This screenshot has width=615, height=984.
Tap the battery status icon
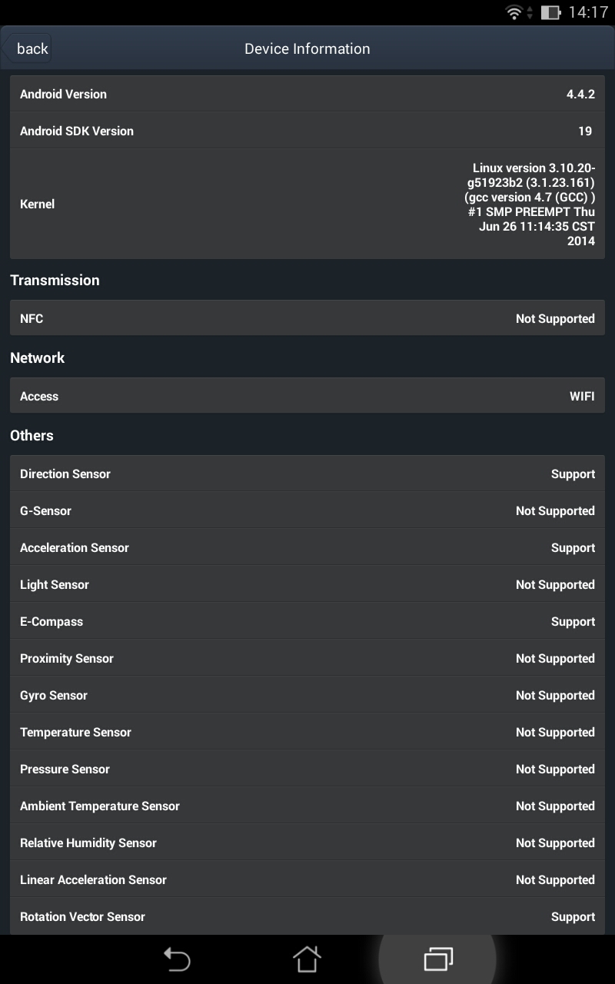click(550, 12)
